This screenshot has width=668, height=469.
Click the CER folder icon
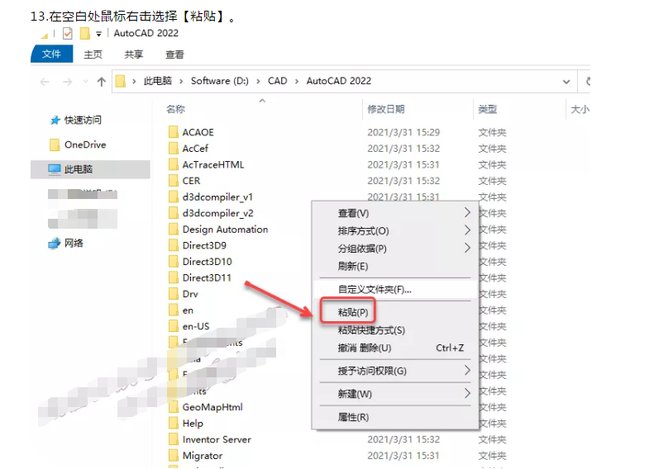click(x=174, y=181)
